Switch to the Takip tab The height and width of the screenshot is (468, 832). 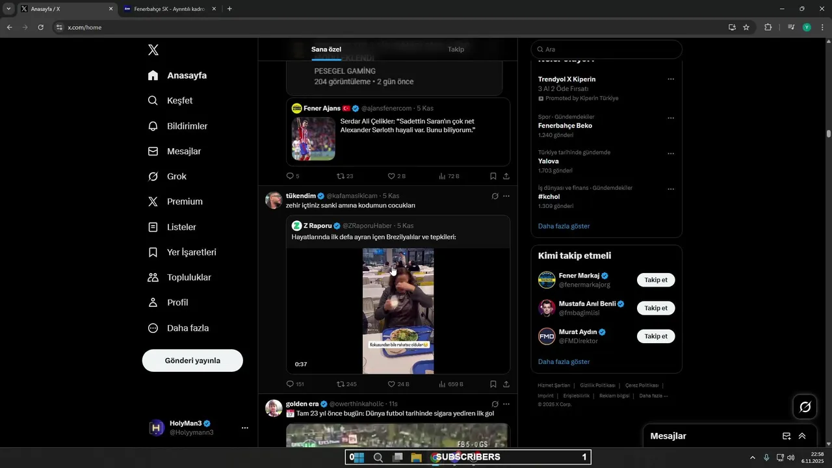[x=456, y=49]
